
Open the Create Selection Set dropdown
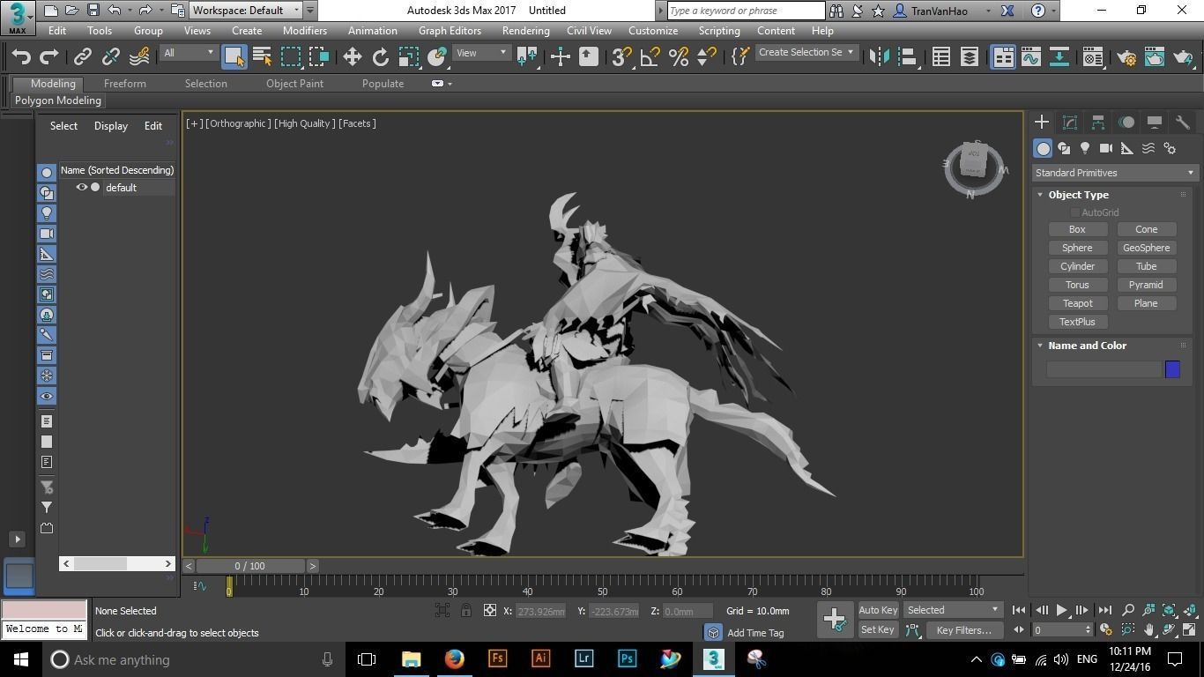[806, 52]
